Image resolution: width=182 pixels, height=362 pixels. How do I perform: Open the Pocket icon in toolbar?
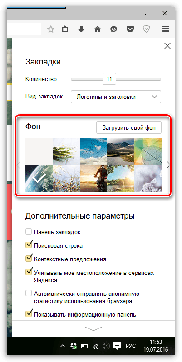[130, 29]
